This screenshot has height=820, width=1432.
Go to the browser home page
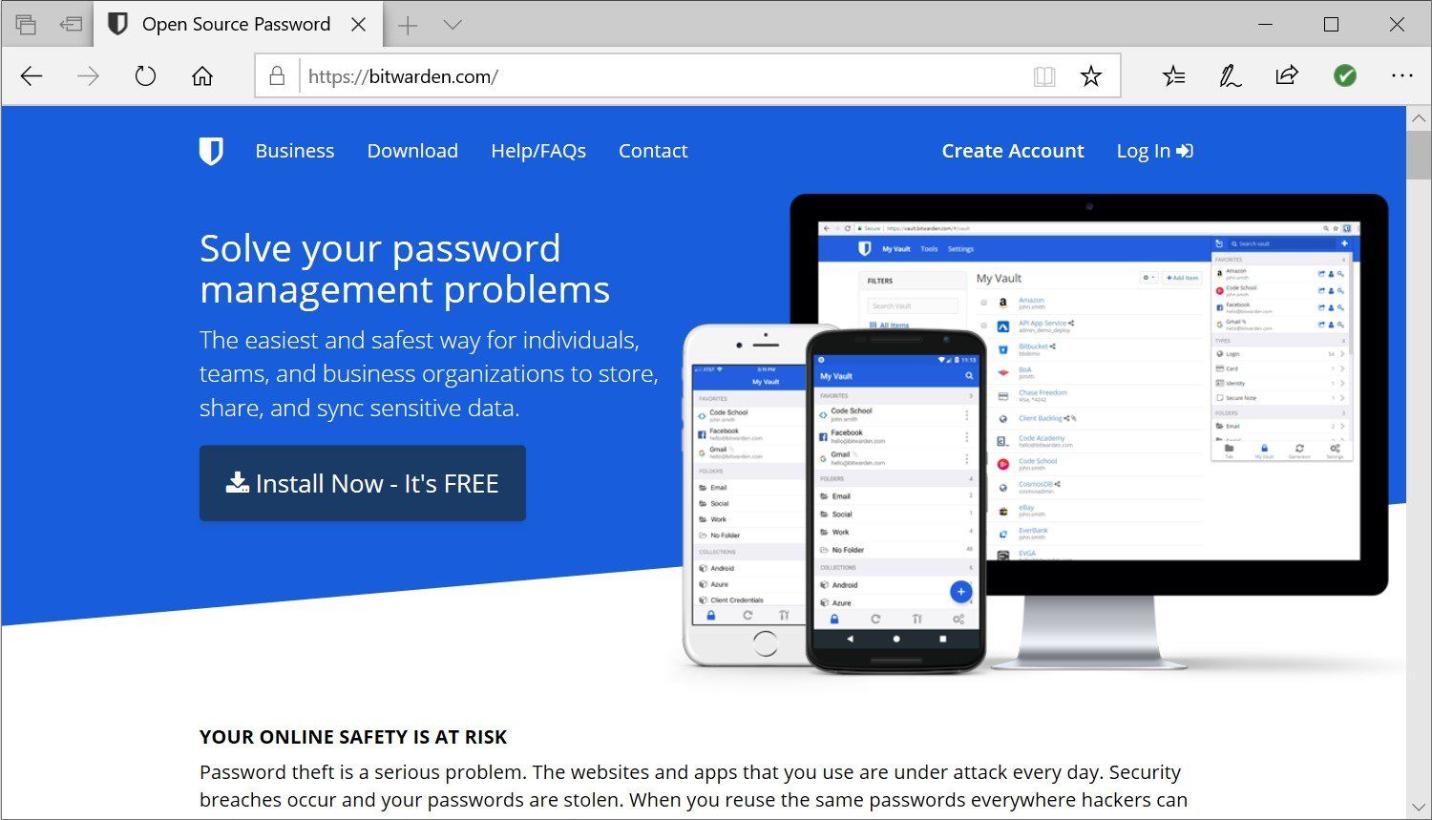(202, 76)
